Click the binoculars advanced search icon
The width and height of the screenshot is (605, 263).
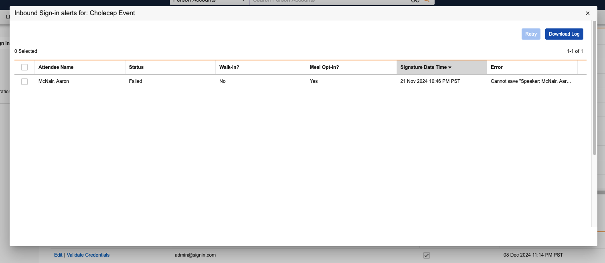tap(415, 1)
